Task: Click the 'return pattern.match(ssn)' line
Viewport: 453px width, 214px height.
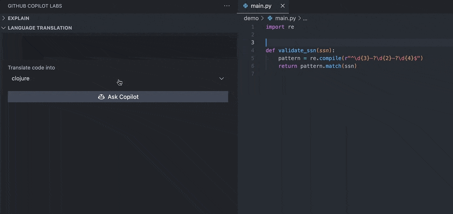Action: 318,66
